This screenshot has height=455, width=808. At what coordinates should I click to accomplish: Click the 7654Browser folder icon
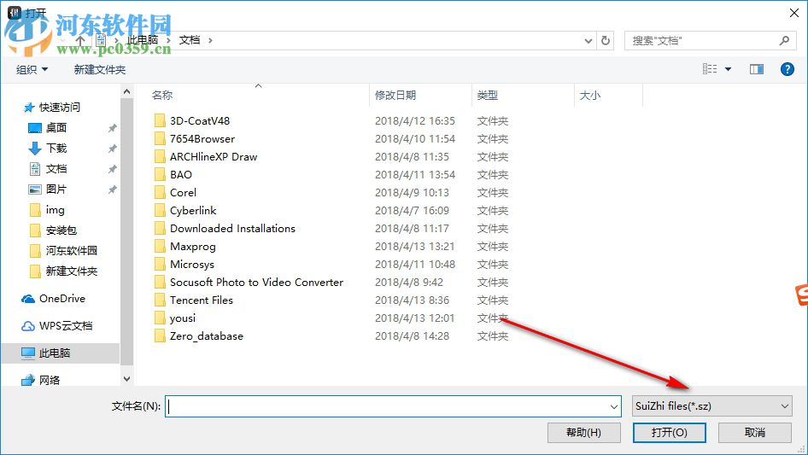160,138
